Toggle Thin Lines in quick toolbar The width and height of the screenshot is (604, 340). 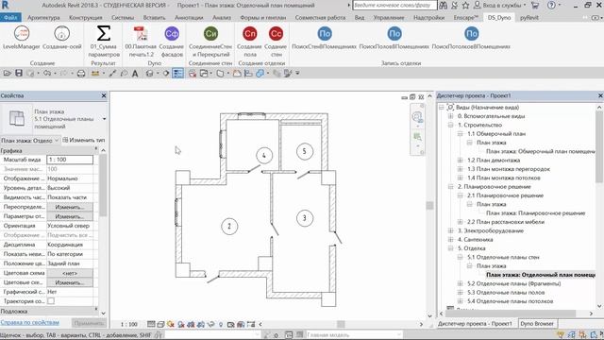click(177, 73)
